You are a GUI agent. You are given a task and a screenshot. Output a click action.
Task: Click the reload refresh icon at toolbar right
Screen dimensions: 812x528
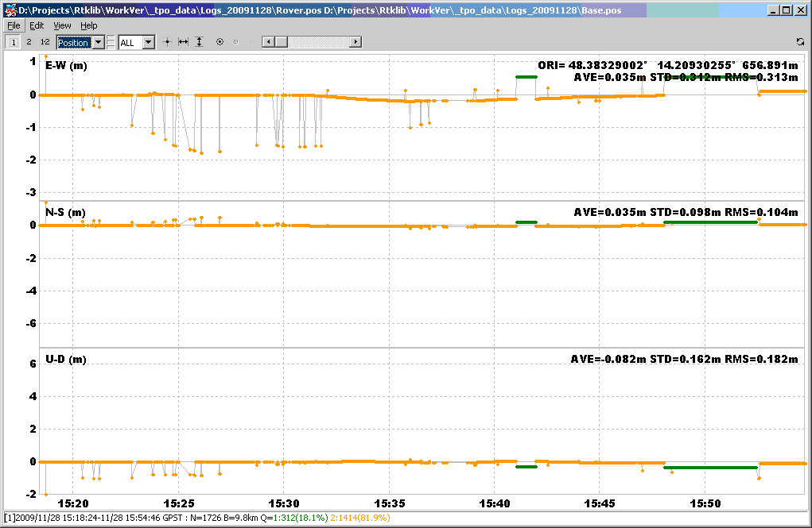(x=799, y=42)
